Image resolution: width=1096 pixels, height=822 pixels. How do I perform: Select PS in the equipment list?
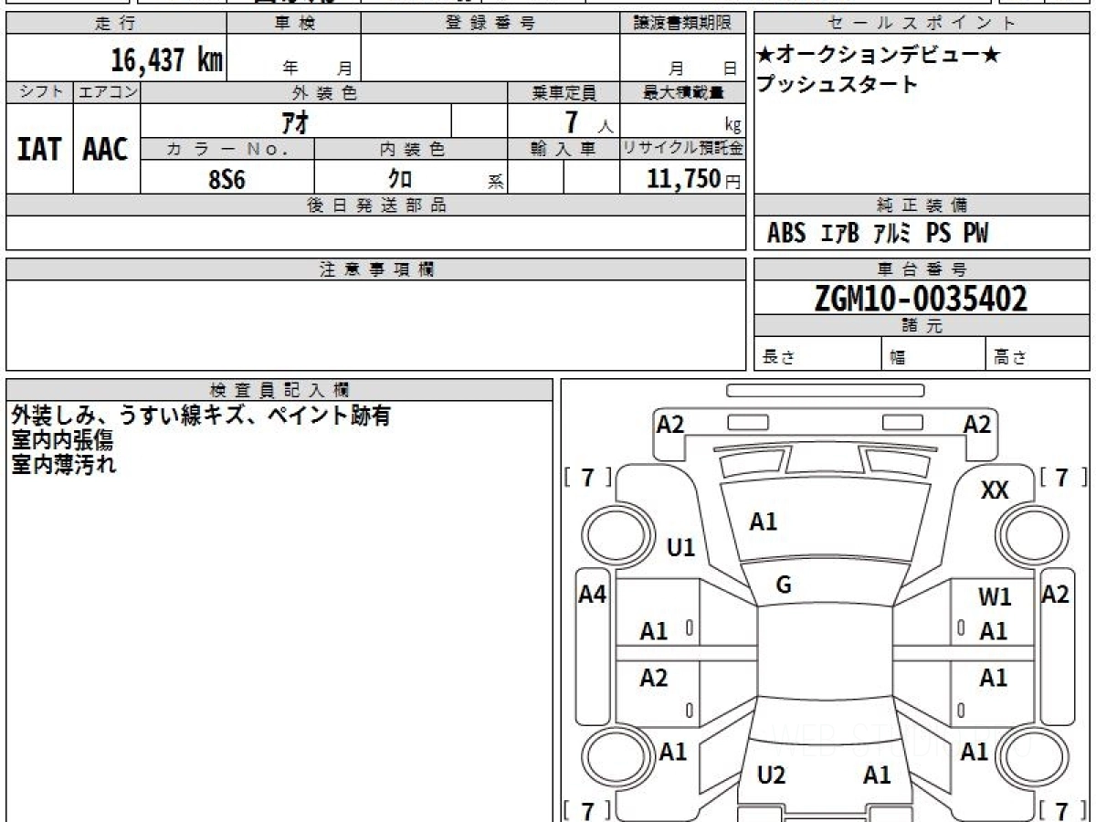click(938, 234)
